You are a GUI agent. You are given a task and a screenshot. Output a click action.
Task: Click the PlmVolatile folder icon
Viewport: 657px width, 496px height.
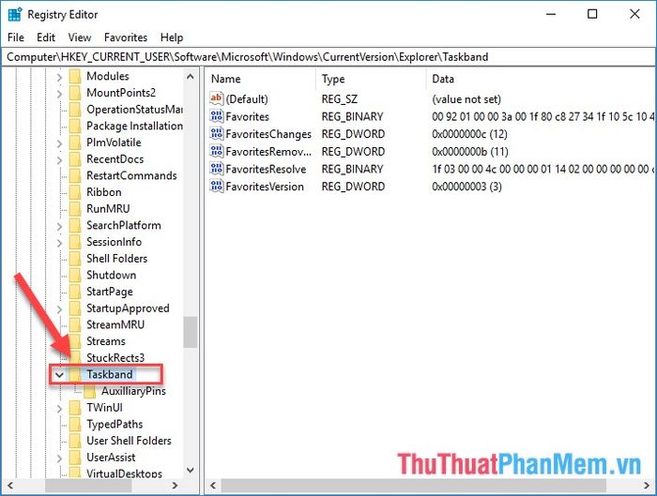click(75, 143)
